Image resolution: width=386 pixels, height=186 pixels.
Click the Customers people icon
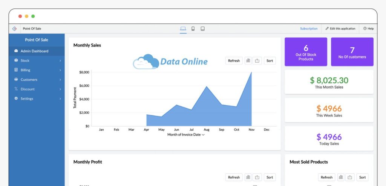pyautogui.click(x=16, y=79)
